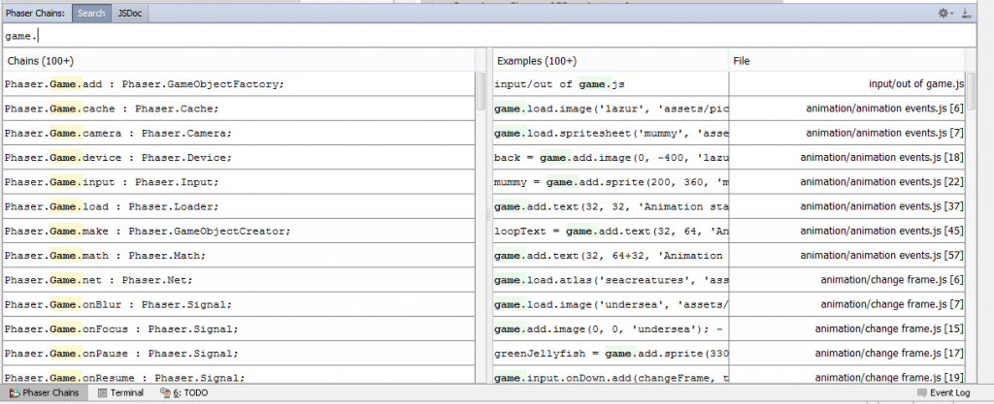Image resolution: width=994 pixels, height=404 pixels.
Task: Select chain 'Phaser.Game.device : Phaser.Device;'
Action: click(x=239, y=157)
